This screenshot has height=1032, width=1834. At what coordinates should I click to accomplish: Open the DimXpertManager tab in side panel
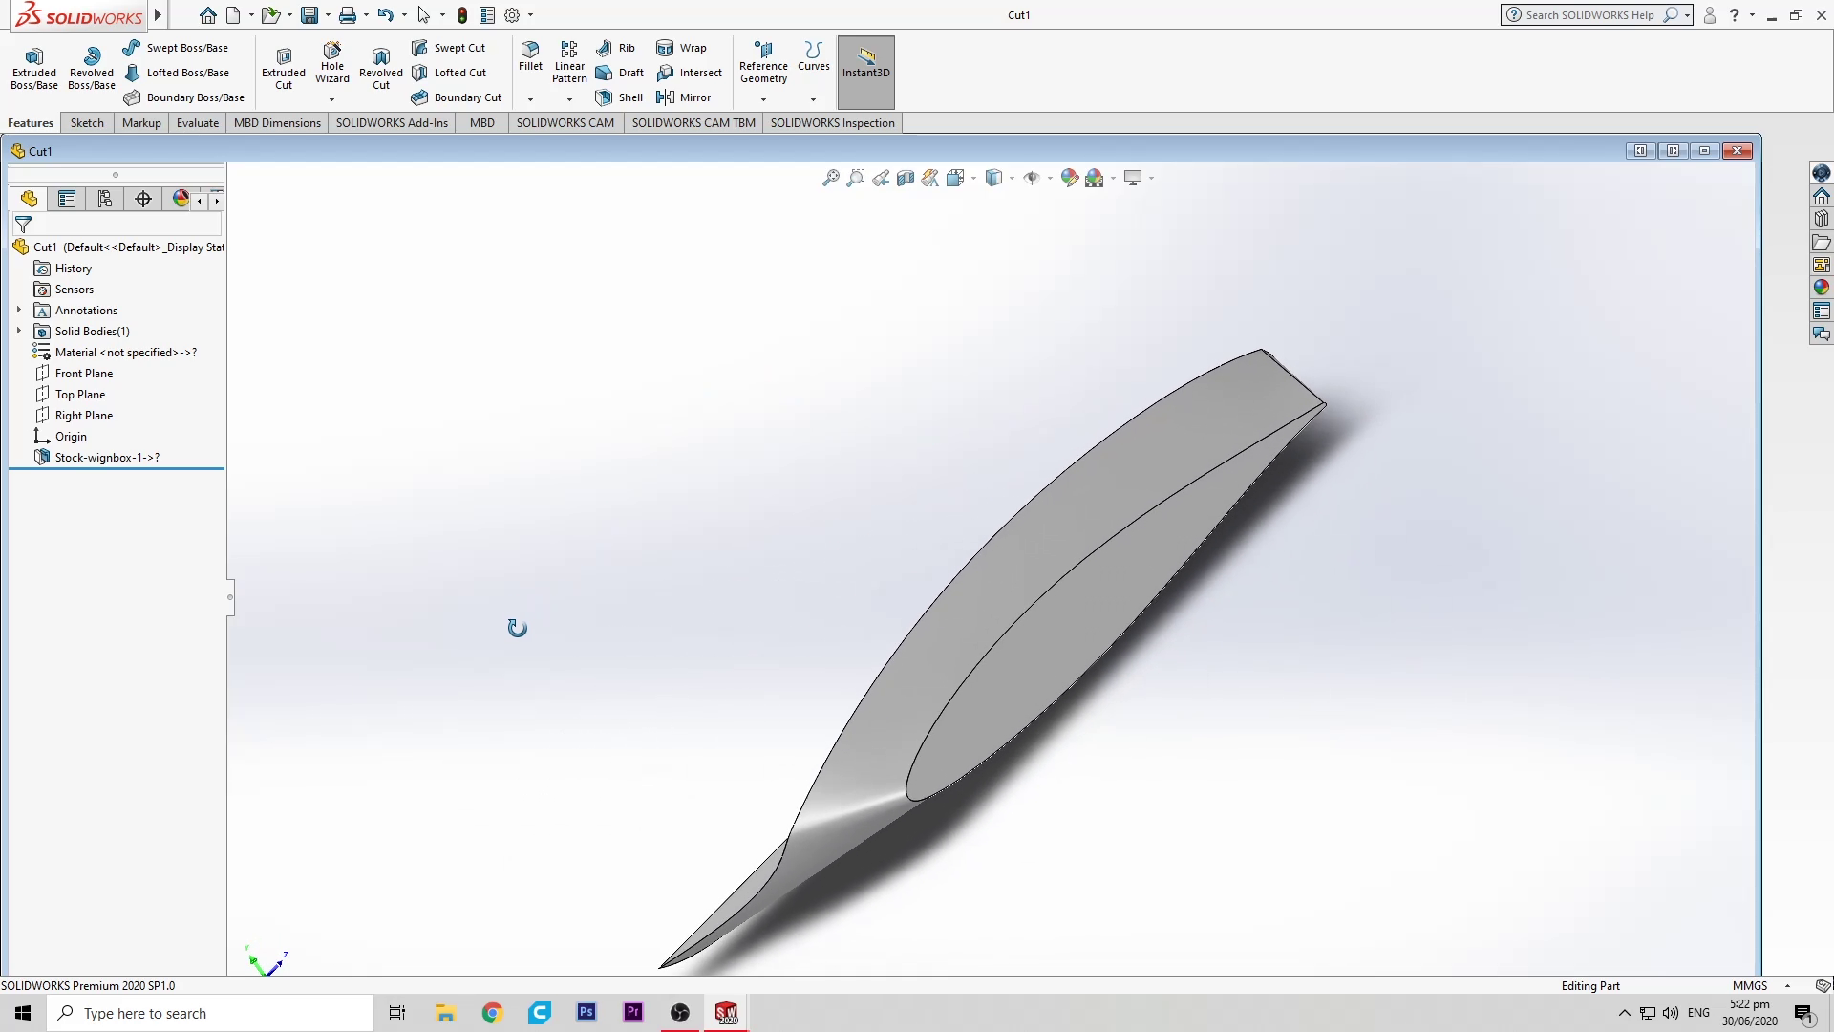(143, 199)
